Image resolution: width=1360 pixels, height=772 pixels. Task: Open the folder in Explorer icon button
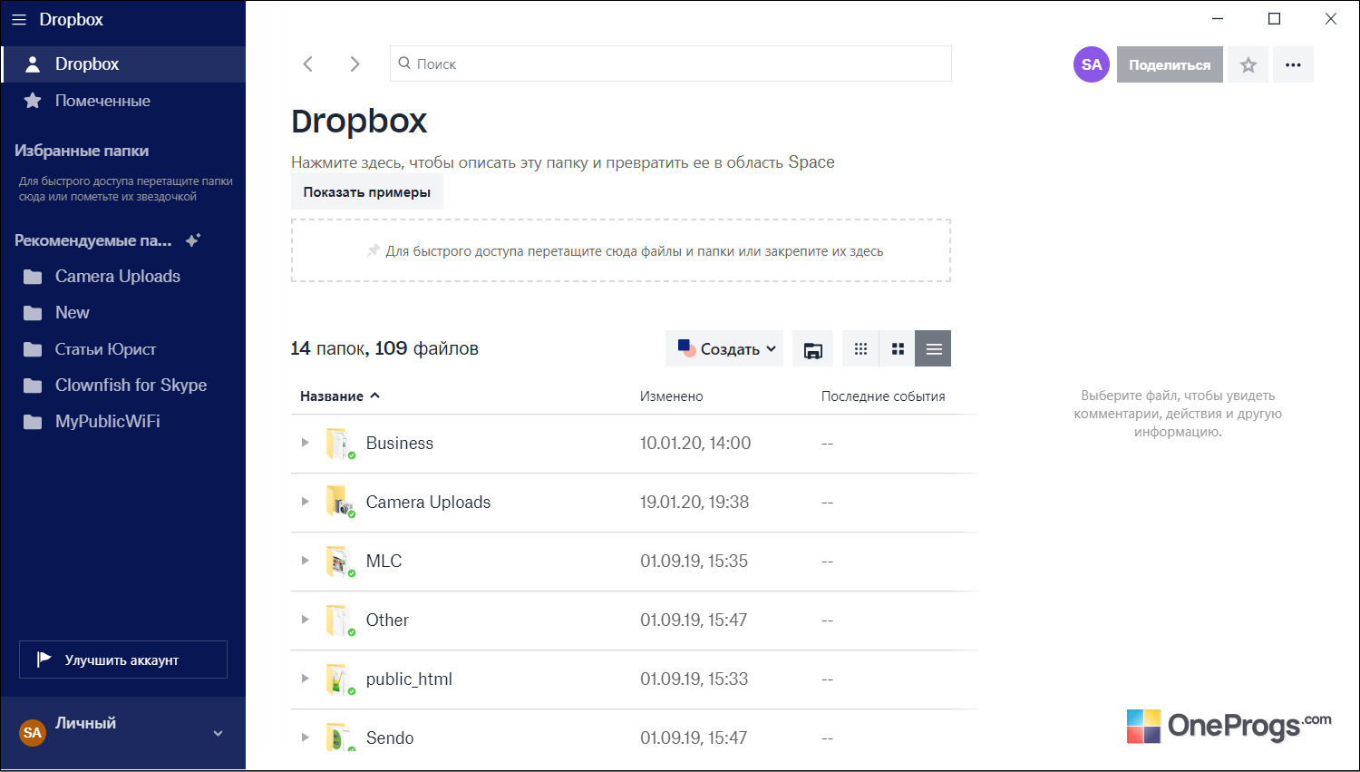pyautogui.click(x=813, y=348)
